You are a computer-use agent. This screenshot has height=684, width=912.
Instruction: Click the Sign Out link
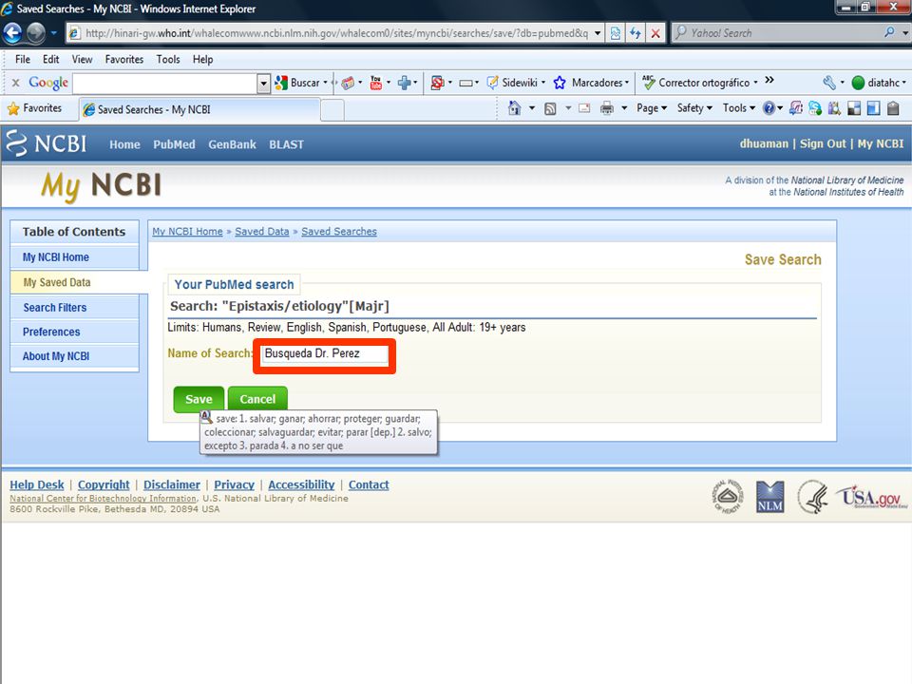823,143
